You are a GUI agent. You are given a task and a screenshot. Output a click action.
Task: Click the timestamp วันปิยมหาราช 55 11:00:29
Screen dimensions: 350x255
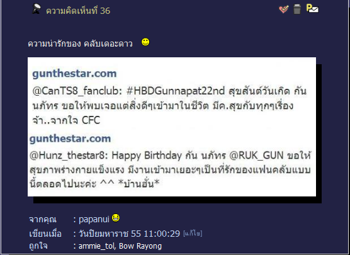[129, 234]
